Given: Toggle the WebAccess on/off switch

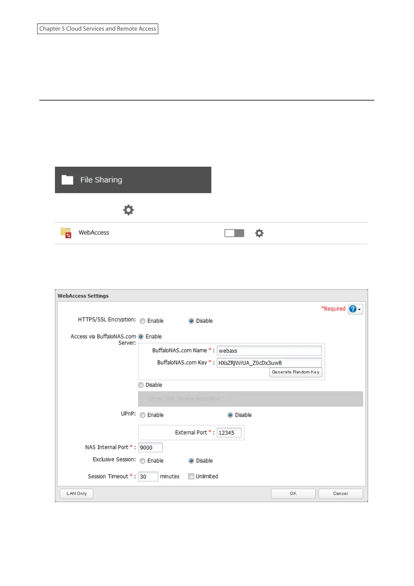Looking at the screenshot, I should click(x=234, y=233).
